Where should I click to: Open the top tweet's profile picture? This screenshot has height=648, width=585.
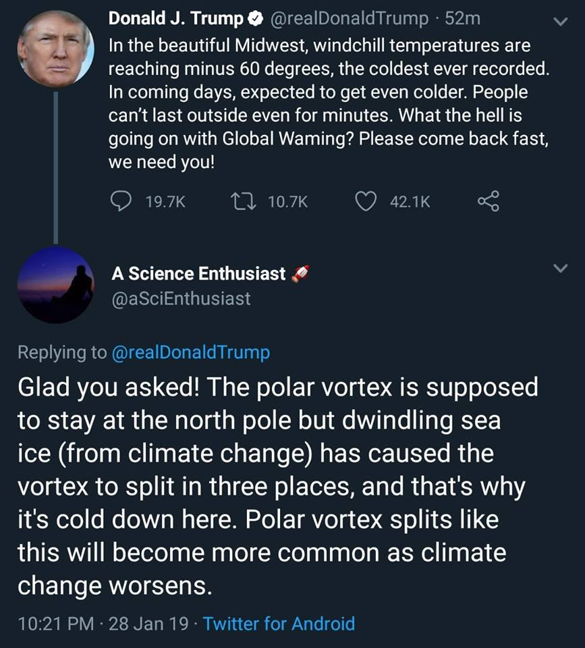coord(56,49)
